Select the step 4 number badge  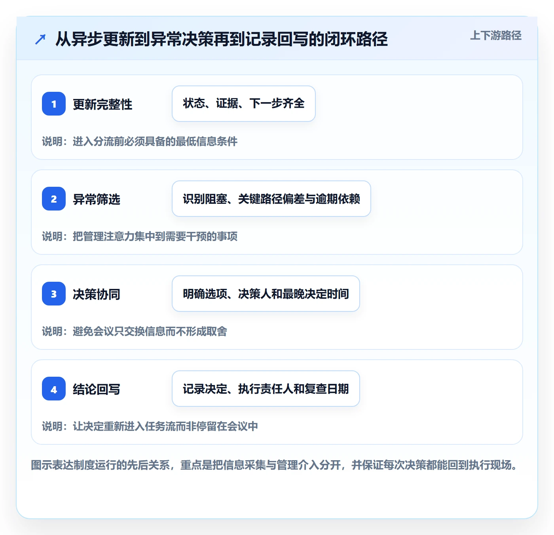(x=54, y=389)
